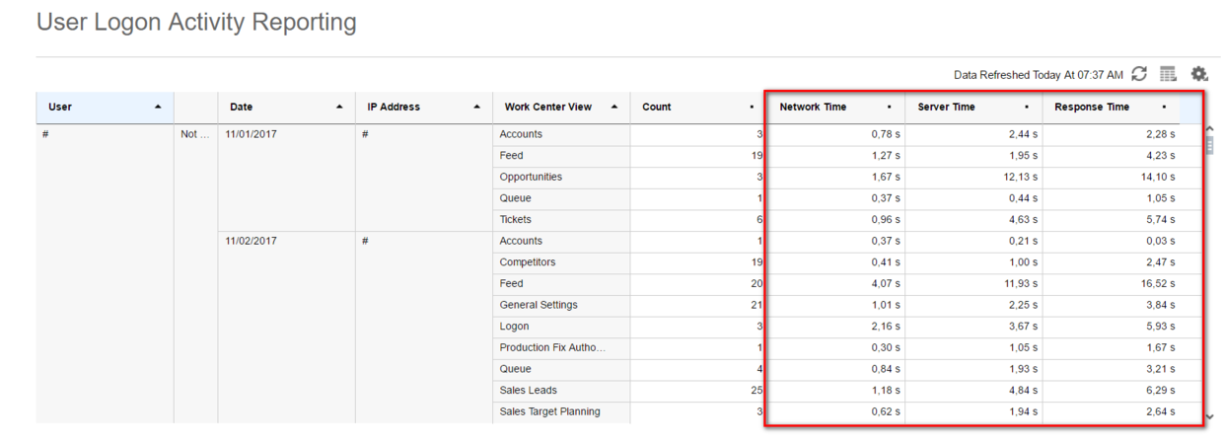Click the Count column sort indicator
This screenshot has width=1223, height=443.
(x=752, y=107)
